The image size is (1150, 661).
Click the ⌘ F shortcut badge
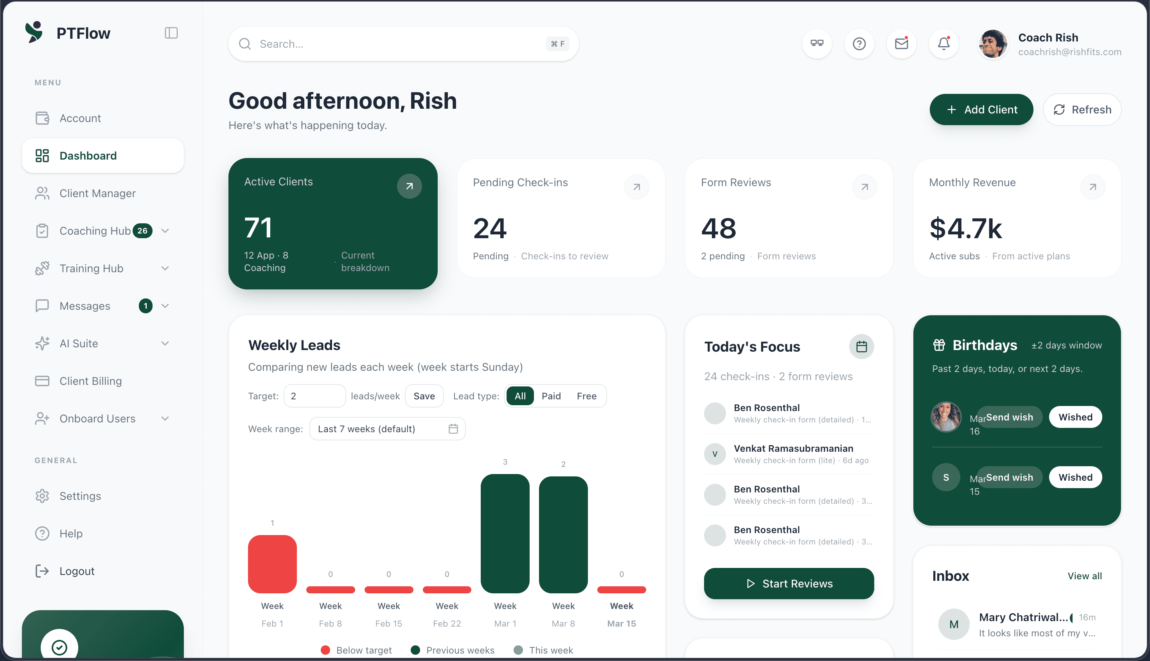click(x=557, y=44)
